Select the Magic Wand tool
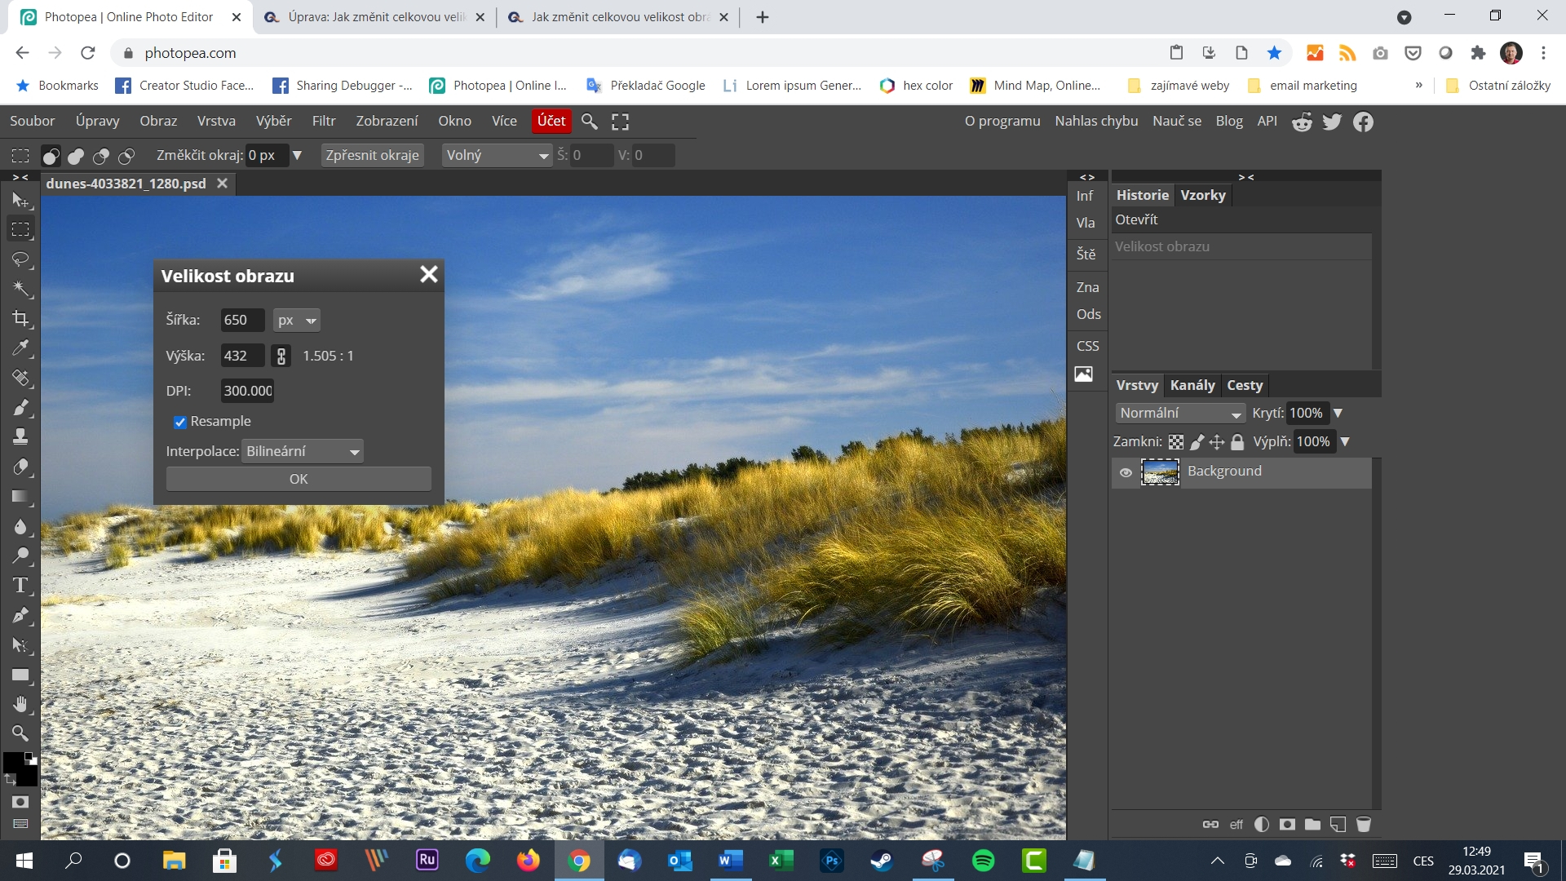 tap(20, 289)
